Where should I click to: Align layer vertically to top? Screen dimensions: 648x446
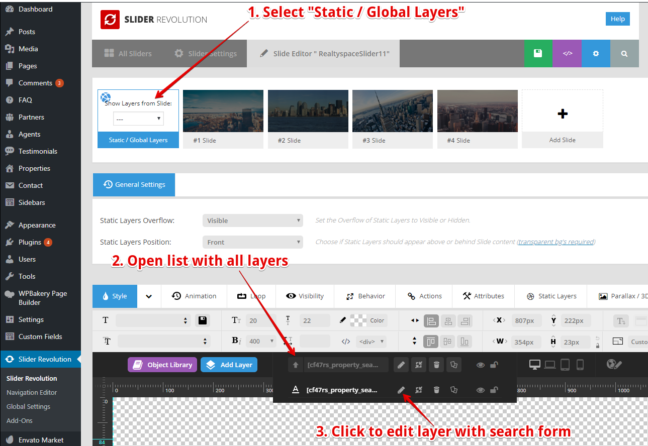coord(431,342)
